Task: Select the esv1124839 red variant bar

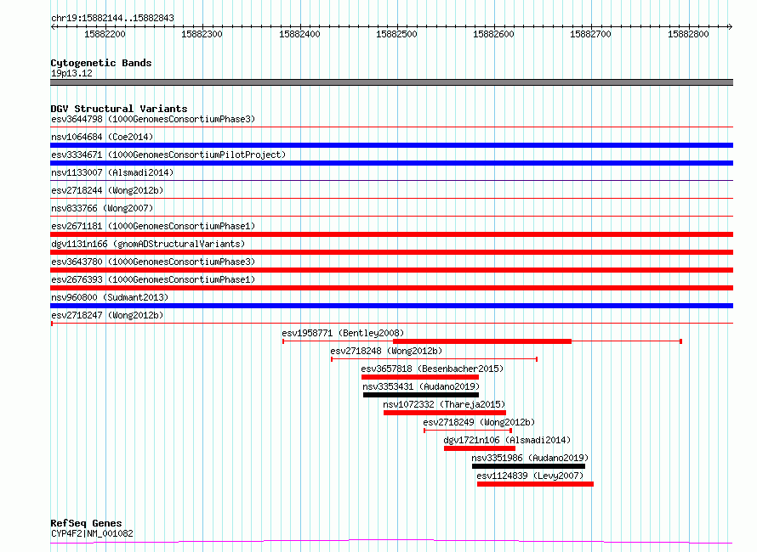Action: (x=535, y=484)
